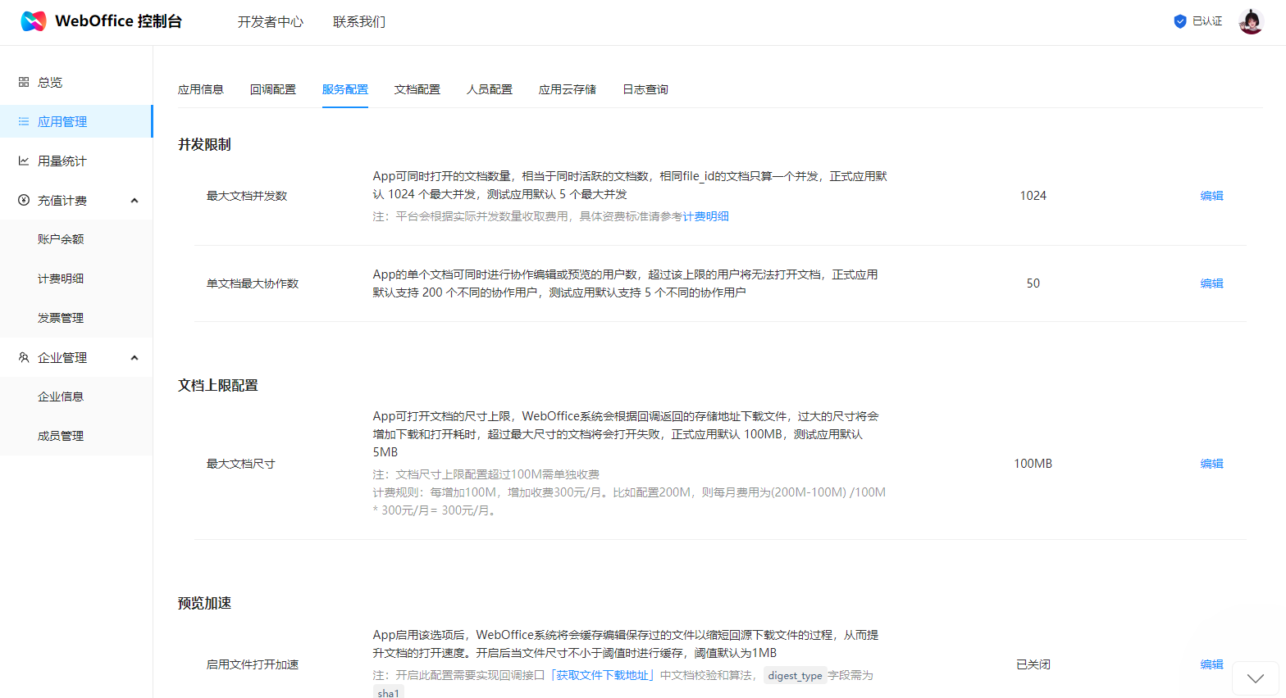Open 计费明细 link in concurrency note
The width and height of the screenshot is (1286, 698).
click(706, 216)
